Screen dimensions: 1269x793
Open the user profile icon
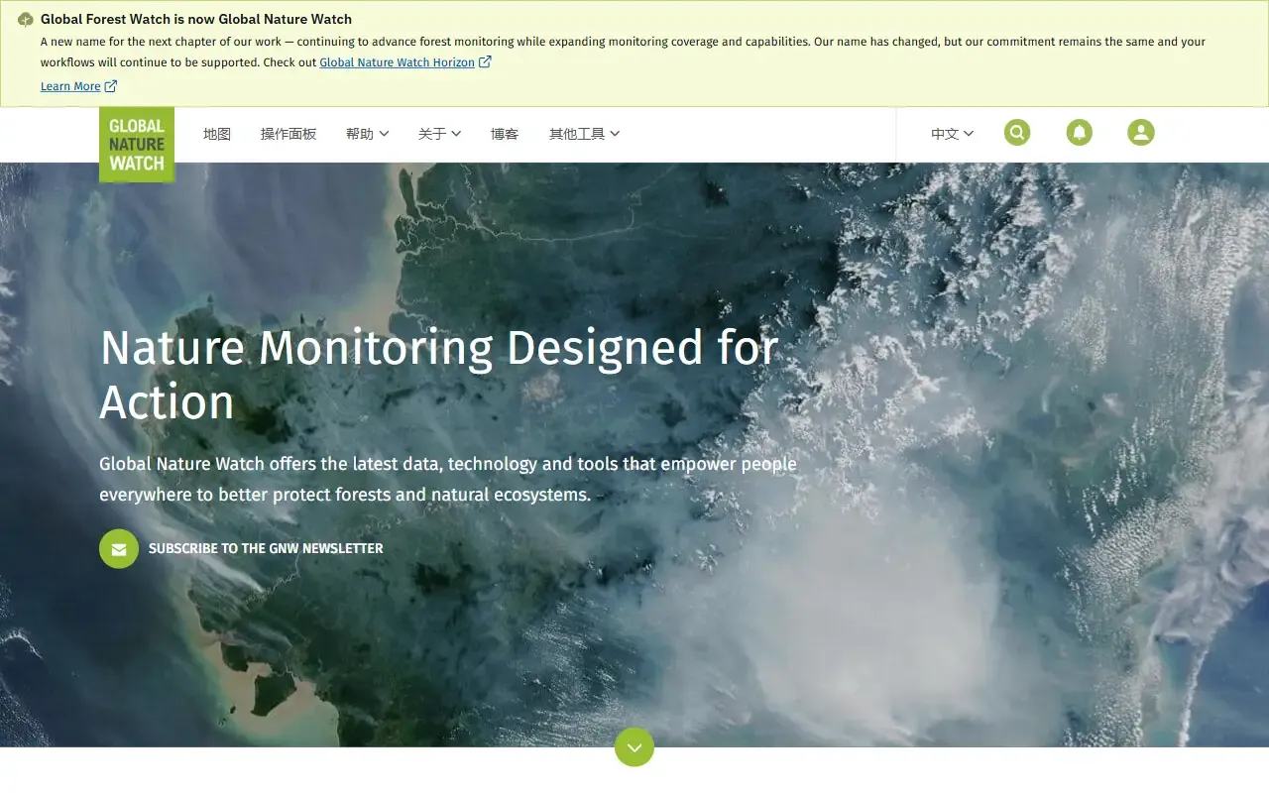[x=1141, y=133]
